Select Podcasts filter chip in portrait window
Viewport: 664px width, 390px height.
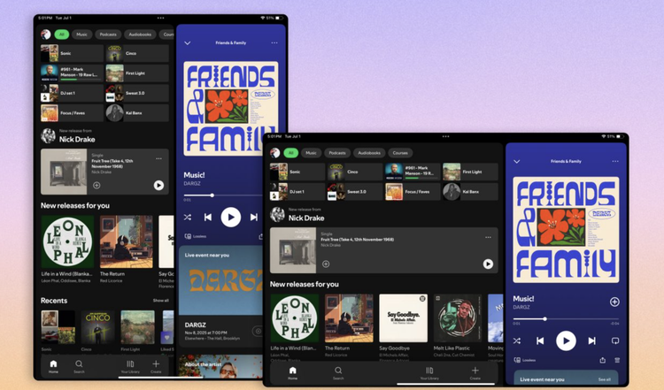[x=108, y=34]
